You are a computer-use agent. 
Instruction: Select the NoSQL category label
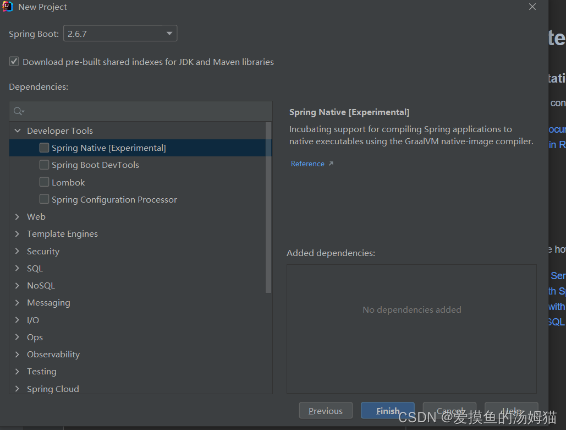point(41,285)
